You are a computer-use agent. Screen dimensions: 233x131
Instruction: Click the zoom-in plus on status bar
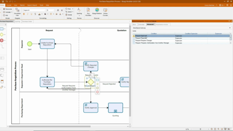coord(209,129)
